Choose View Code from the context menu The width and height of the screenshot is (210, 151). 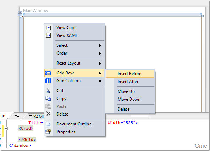tap(74, 28)
